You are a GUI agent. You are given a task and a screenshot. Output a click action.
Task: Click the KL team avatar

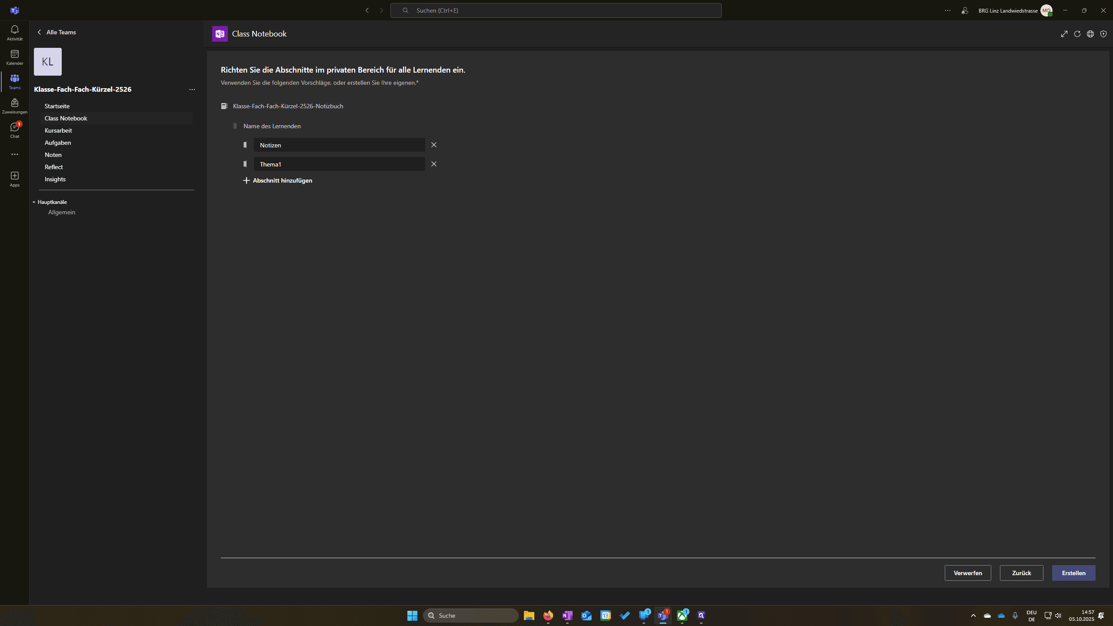pyautogui.click(x=48, y=62)
